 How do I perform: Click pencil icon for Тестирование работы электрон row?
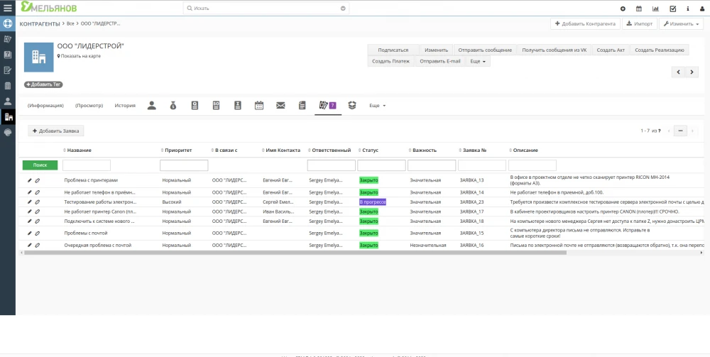tap(30, 202)
